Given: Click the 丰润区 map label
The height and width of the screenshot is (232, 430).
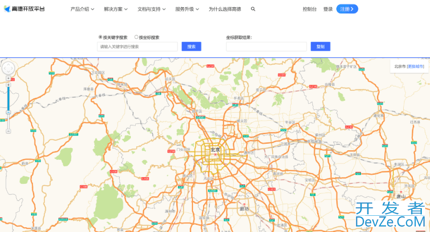Looking at the screenshot, I should click(x=399, y=164).
